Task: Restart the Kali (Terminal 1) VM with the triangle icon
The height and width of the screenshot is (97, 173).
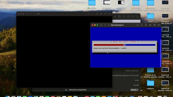Action: click(x=109, y=25)
